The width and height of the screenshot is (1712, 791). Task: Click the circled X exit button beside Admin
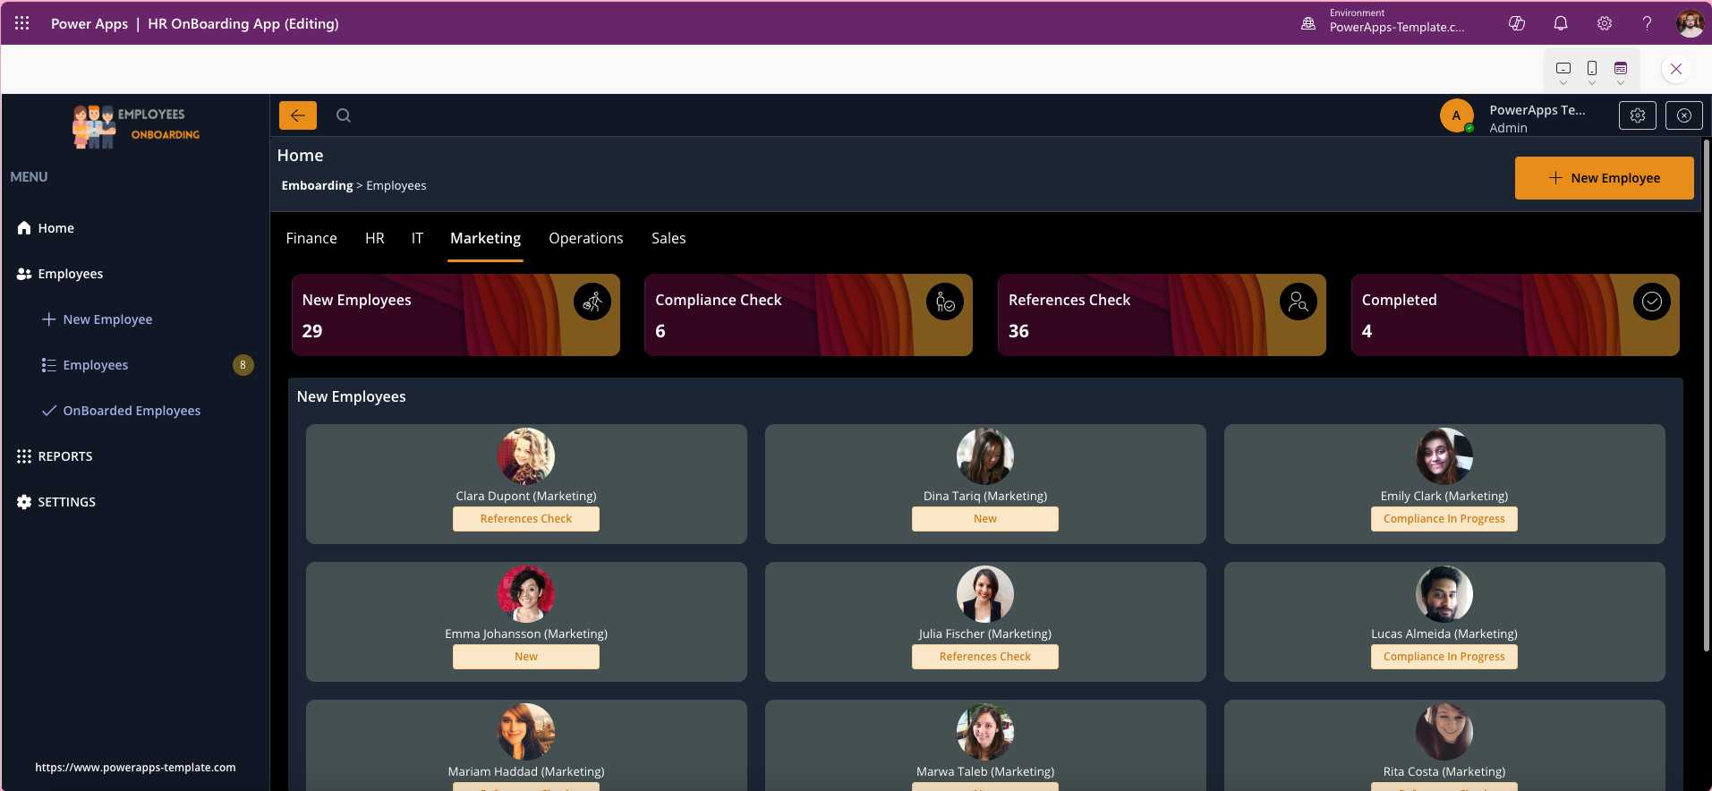1683,115
